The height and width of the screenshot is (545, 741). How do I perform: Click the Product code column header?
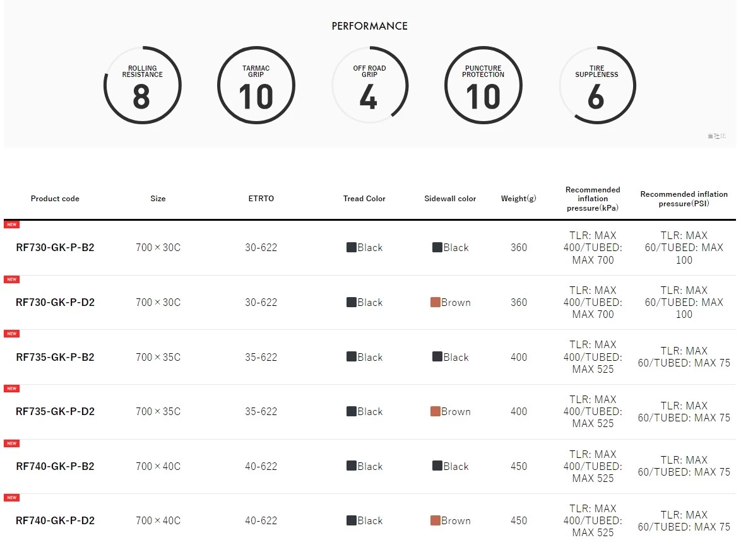click(55, 199)
